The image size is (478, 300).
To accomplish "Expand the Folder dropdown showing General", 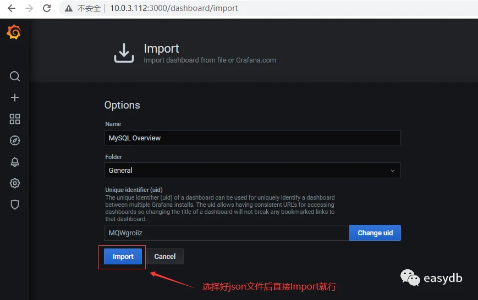I will 252,171.
